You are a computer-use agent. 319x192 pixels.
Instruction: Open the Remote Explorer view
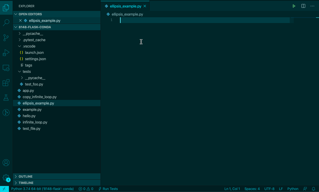pyautogui.click(x=6, y=68)
